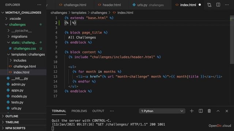The height and width of the screenshot is (131, 234).
Task: Select the TERMINAL panel tab
Action: (x=59, y=111)
